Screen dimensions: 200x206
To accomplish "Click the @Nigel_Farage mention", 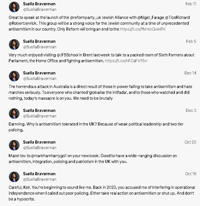I will [x=151, y=17].
